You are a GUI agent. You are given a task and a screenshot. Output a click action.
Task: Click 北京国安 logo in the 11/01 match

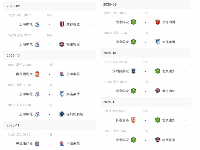[158, 120]
